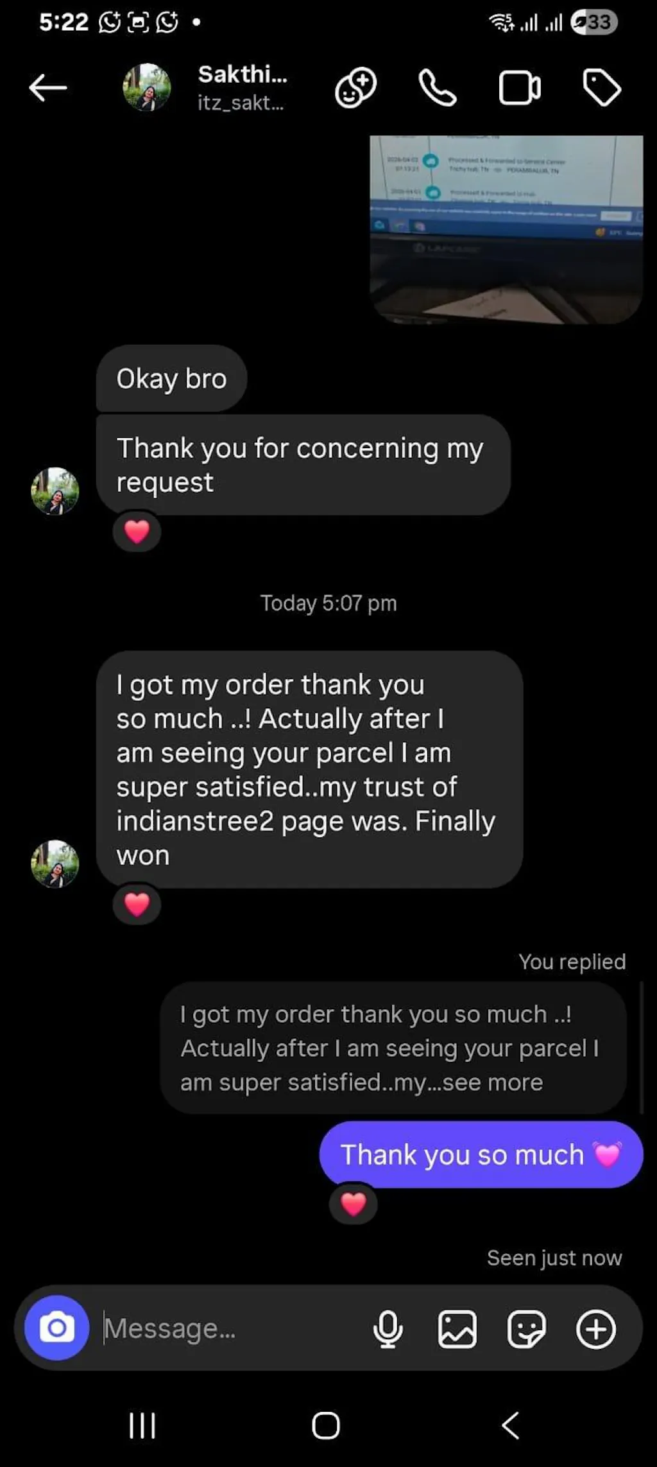Open Android recent apps button
Screen dimensions: 657x1467
[x=142, y=1426]
